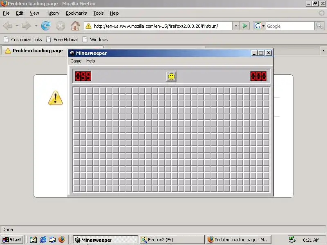Open the Windows bookmark link
327x245 pixels.
[x=95, y=40]
